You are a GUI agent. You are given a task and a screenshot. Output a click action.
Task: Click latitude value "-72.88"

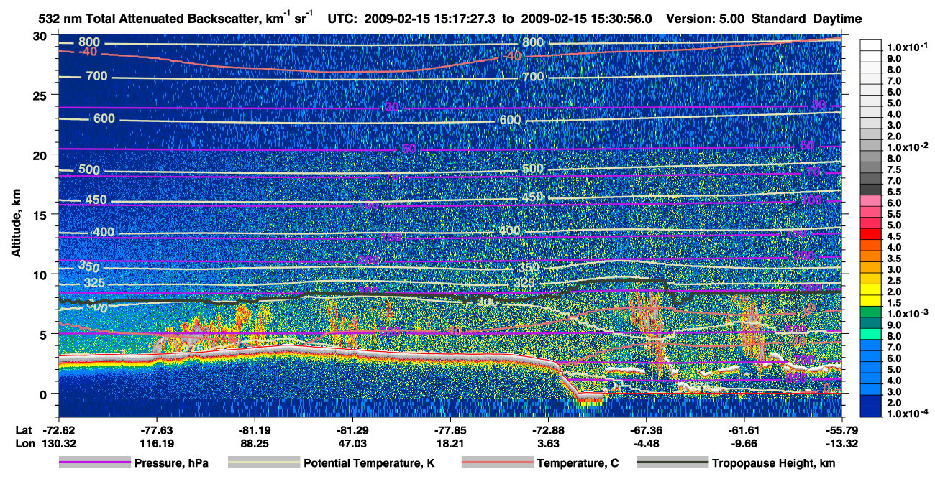[x=548, y=430]
